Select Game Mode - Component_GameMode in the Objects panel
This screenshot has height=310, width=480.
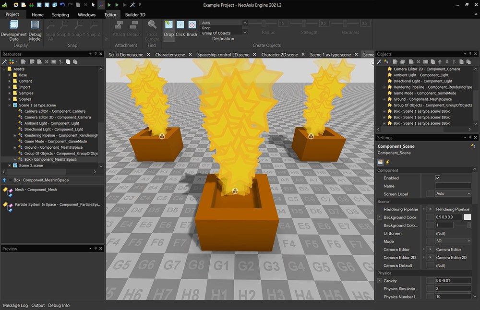pyautogui.click(x=425, y=93)
